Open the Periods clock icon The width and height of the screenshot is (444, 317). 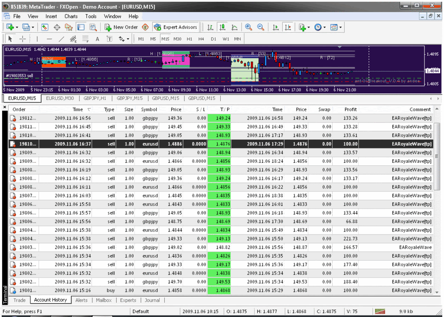pyautogui.click(x=318, y=27)
